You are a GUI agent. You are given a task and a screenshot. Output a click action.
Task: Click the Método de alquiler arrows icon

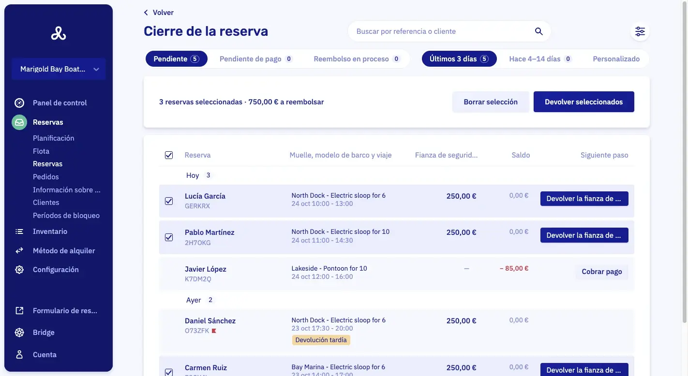point(19,251)
